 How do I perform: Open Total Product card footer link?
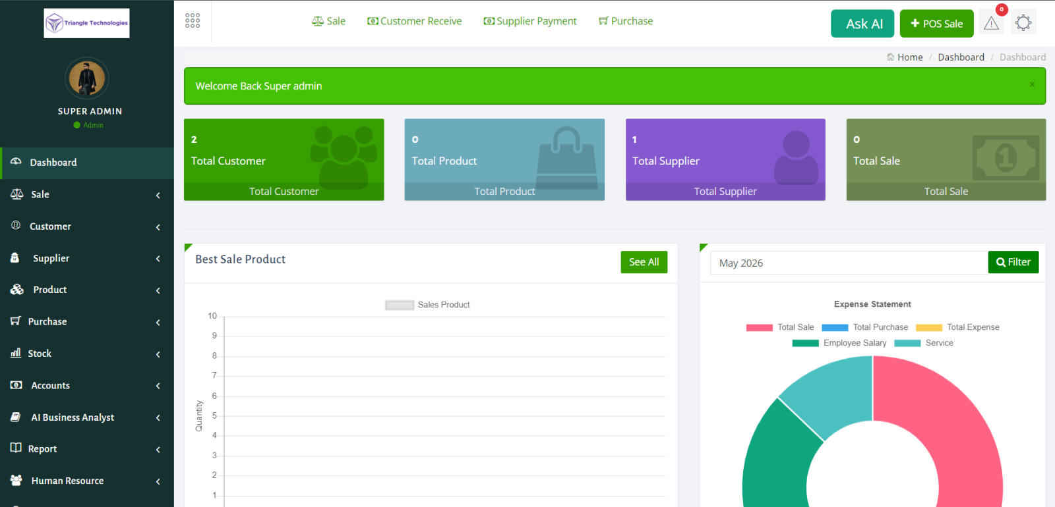504,192
